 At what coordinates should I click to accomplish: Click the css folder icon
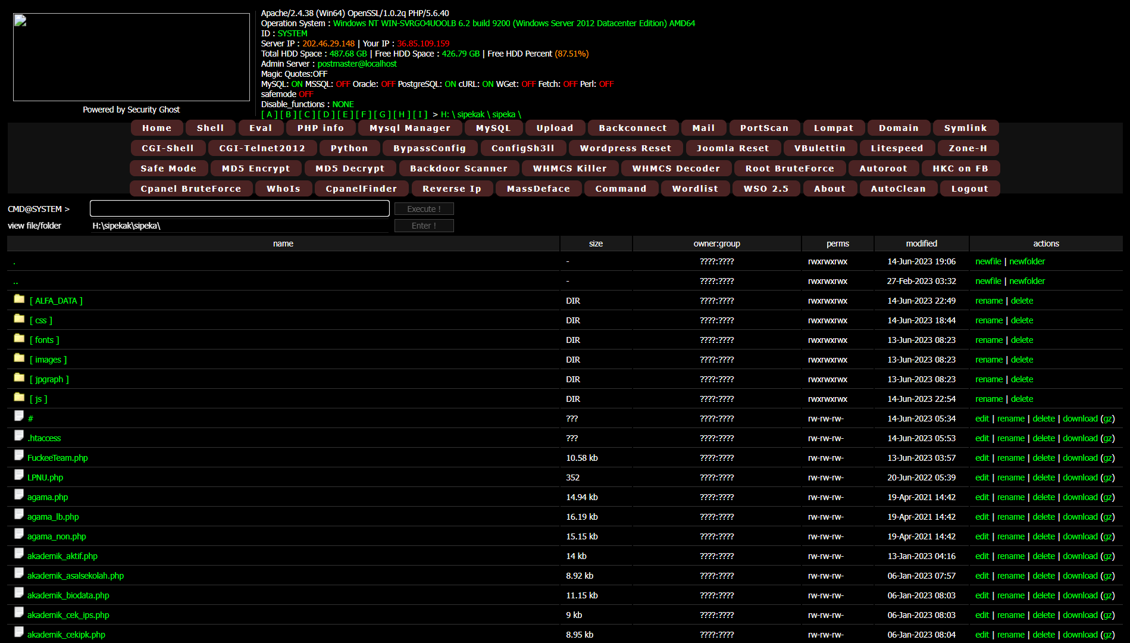point(19,319)
